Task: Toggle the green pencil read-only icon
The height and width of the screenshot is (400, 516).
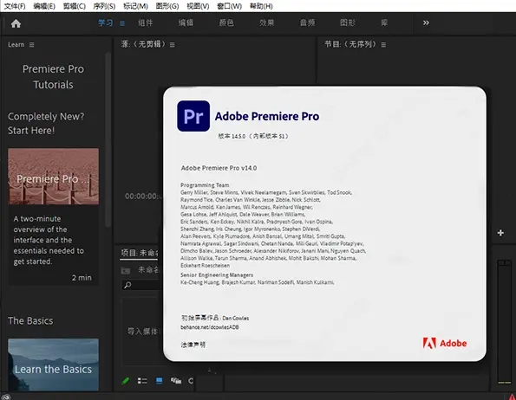Action: point(126,381)
